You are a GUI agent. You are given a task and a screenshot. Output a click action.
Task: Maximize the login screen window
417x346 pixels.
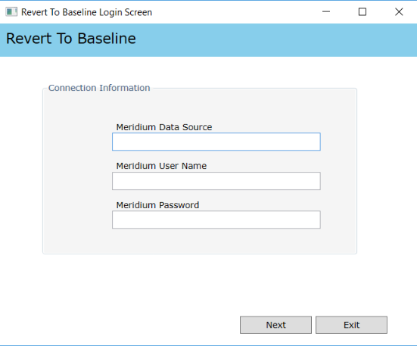363,11
